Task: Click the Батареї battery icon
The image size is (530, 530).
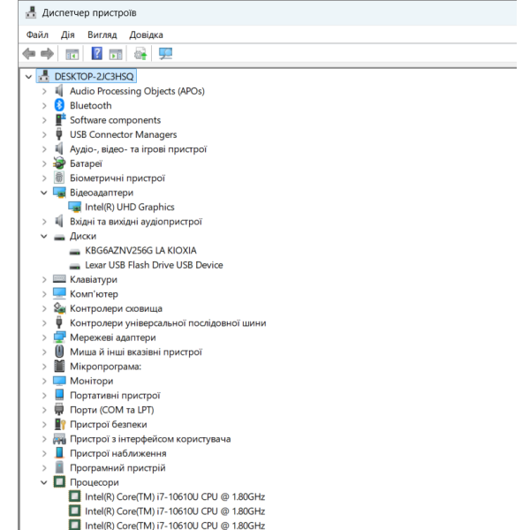Action: click(x=59, y=163)
